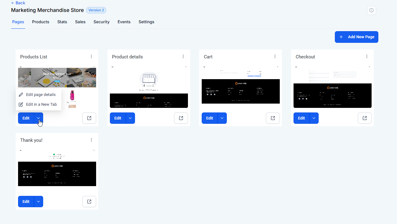Go to the Settings tab
The image size is (397, 224).
point(146,22)
